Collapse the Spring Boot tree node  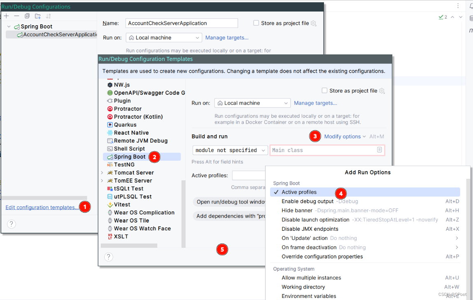(x=9, y=27)
